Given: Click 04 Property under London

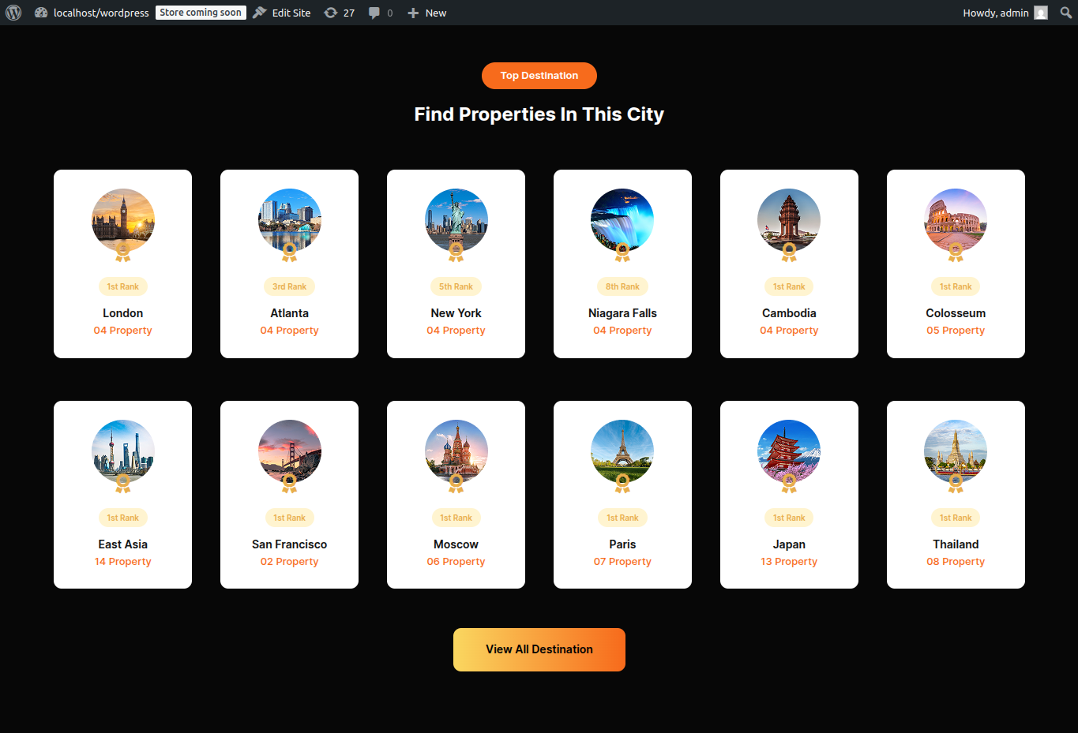Looking at the screenshot, I should pyautogui.click(x=123, y=331).
